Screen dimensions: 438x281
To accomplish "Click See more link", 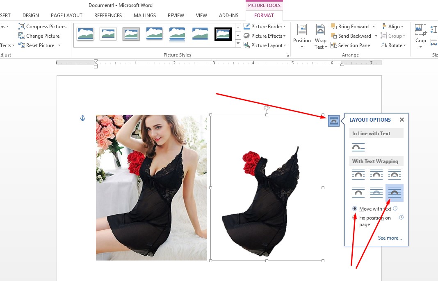I will click(x=390, y=238).
